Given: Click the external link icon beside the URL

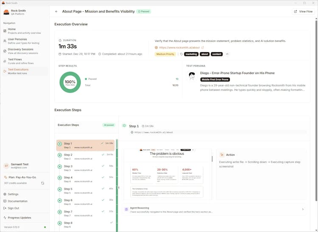Looking at the screenshot, I should tap(203, 48).
